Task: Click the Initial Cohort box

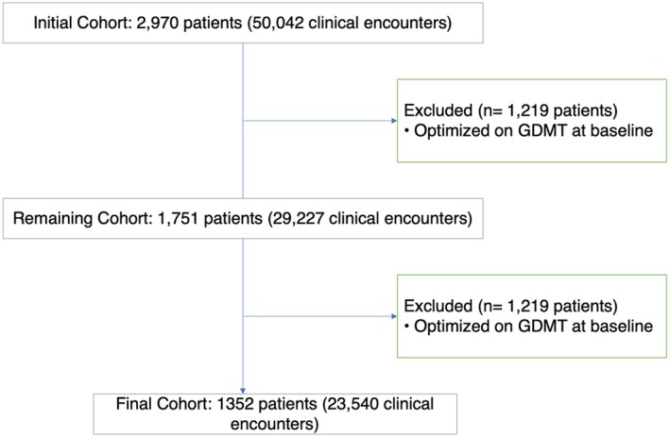Action: (x=243, y=23)
